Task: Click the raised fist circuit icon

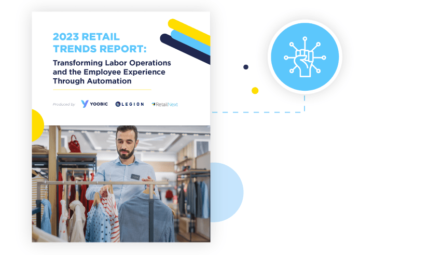Action: 304,57
